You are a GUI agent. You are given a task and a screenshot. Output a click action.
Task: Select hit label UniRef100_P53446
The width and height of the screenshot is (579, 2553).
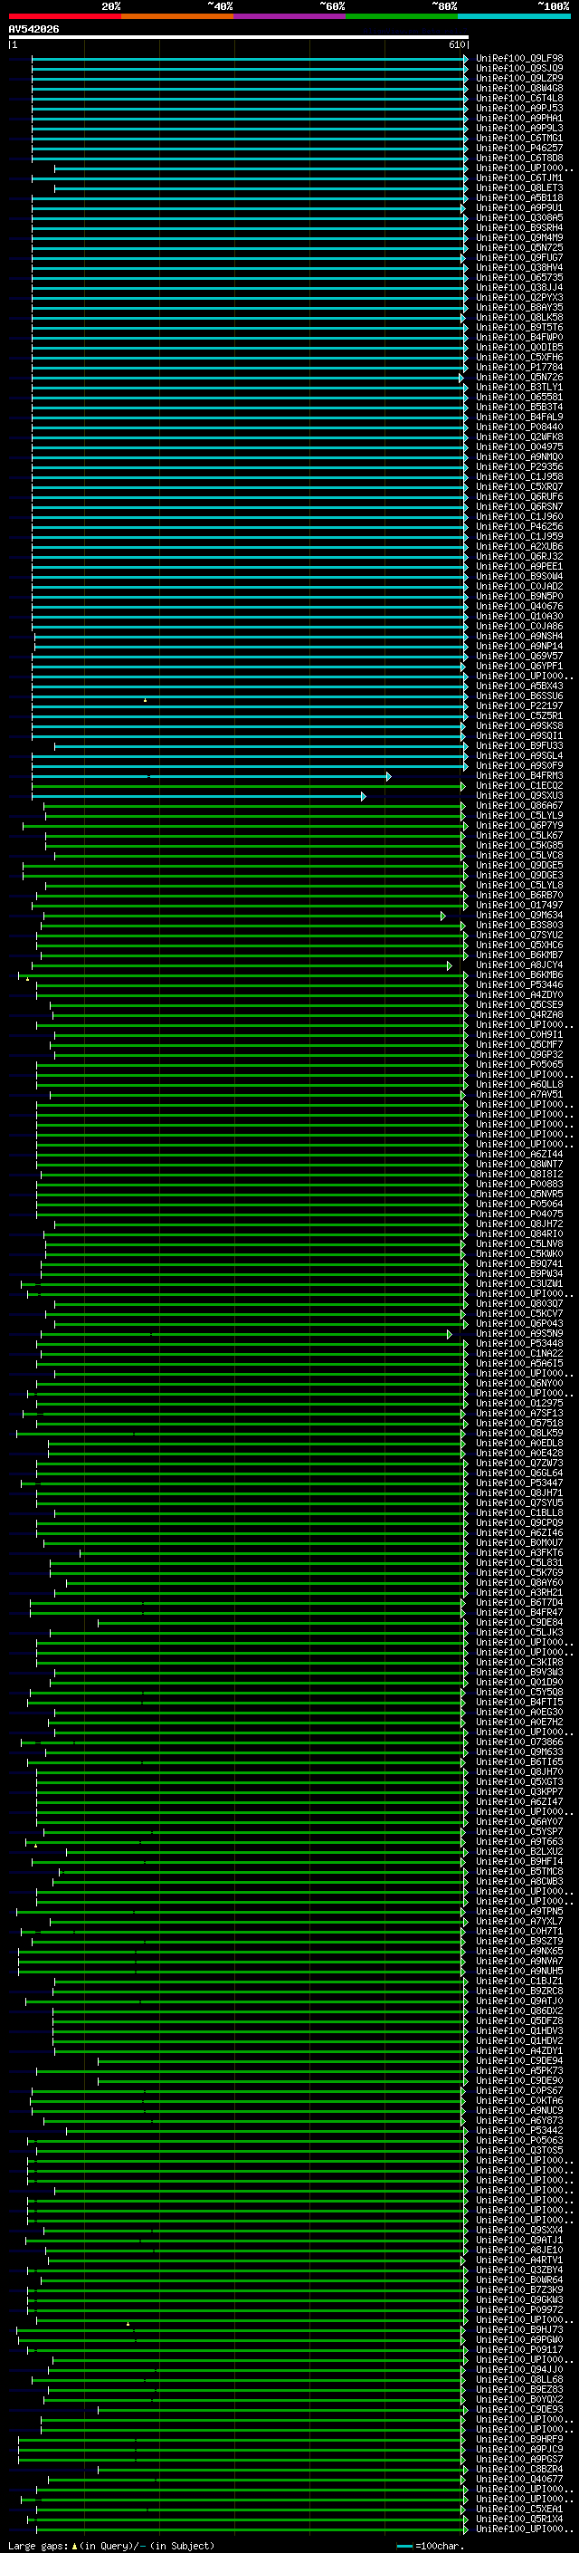pyautogui.click(x=519, y=985)
